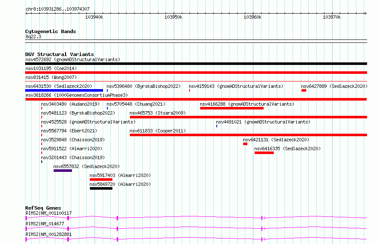Click nsv4159143 gnomADStructuralVariants label
This screenshot has width=379, height=244.
pos(236,86)
